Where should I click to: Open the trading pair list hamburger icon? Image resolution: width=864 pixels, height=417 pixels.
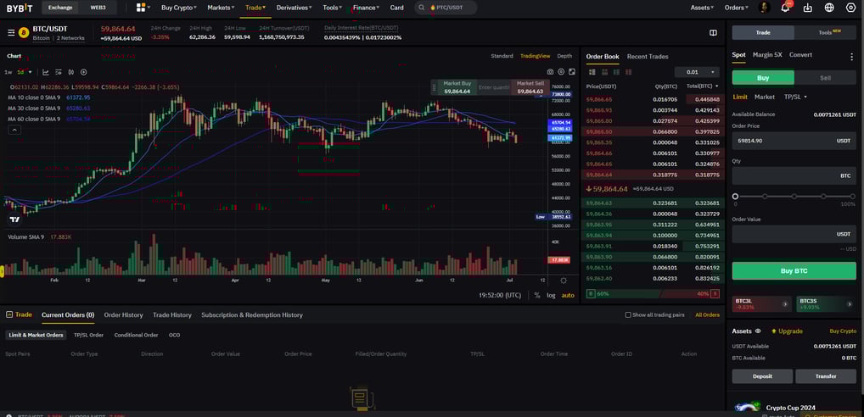click(11, 33)
